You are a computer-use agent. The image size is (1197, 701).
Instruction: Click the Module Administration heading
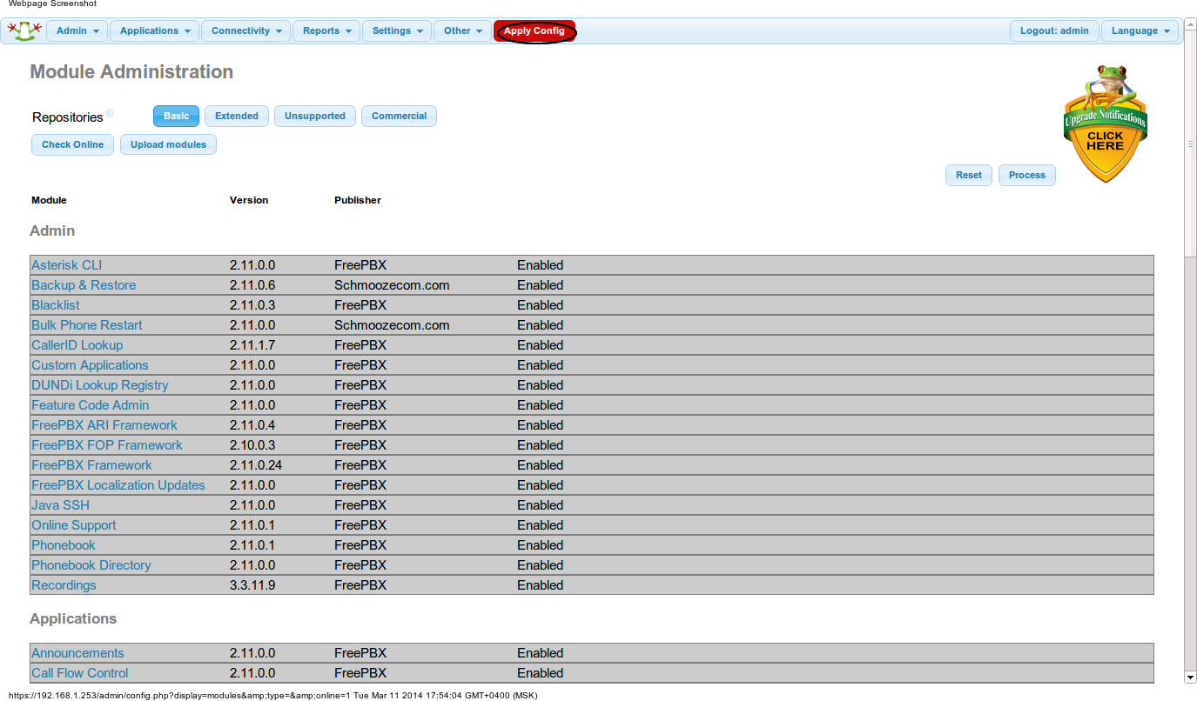[131, 72]
